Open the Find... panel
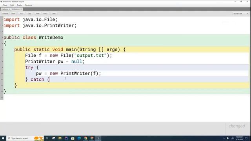 point(45,14)
